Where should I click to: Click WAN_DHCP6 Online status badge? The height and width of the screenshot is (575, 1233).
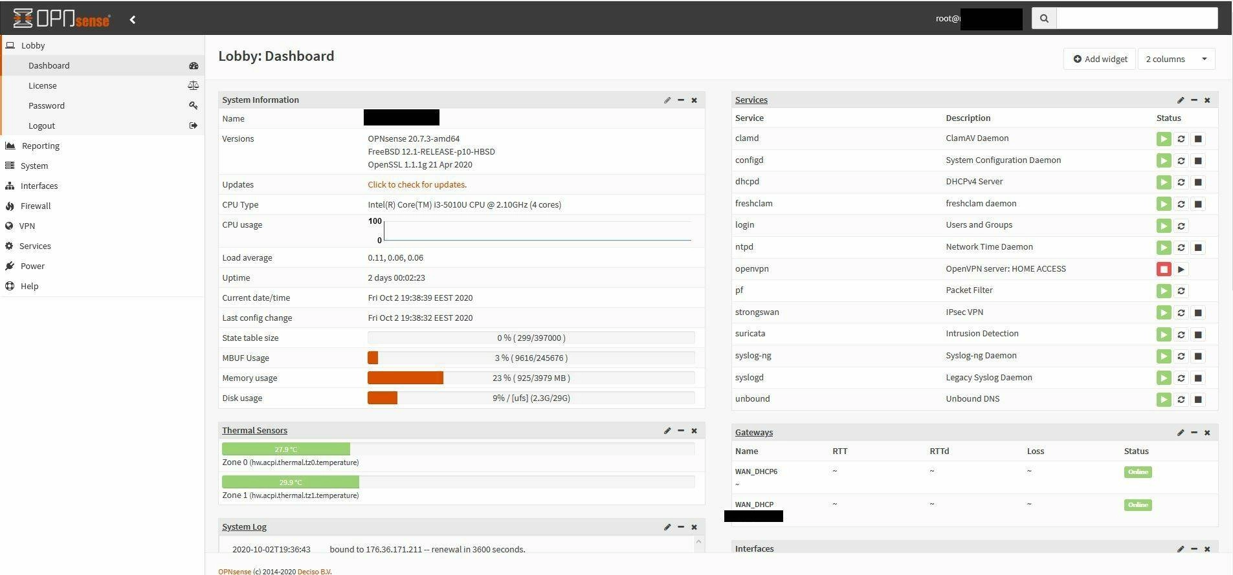1138,472
